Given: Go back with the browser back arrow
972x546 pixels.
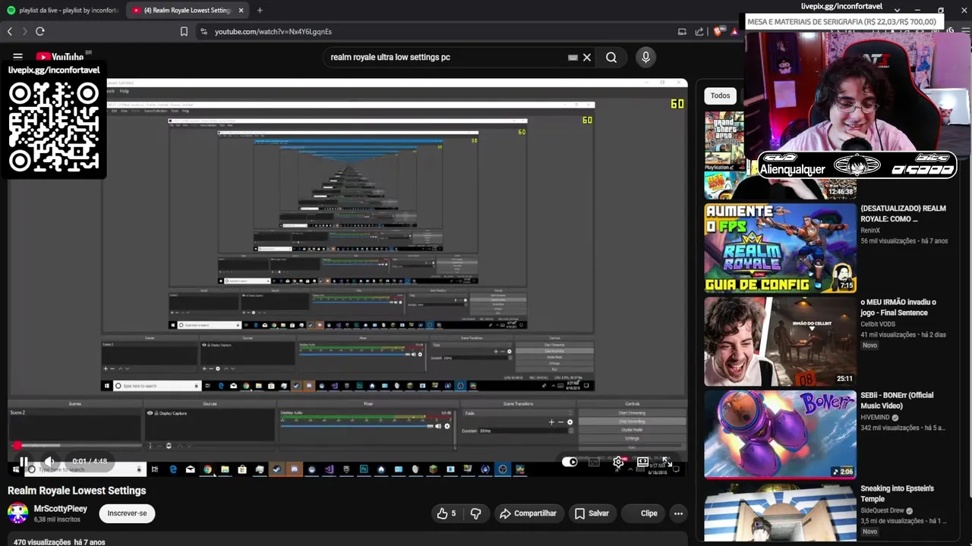Looking at the screenshot, I should click(x=10, y=31).
